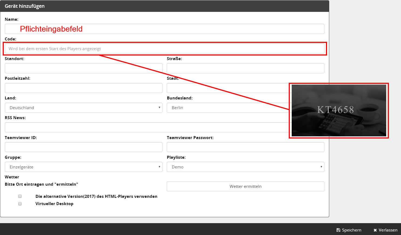The width and height of the screenshot is (401, 235).
Task: Select the Straße input field
Action: pos(245,68)
